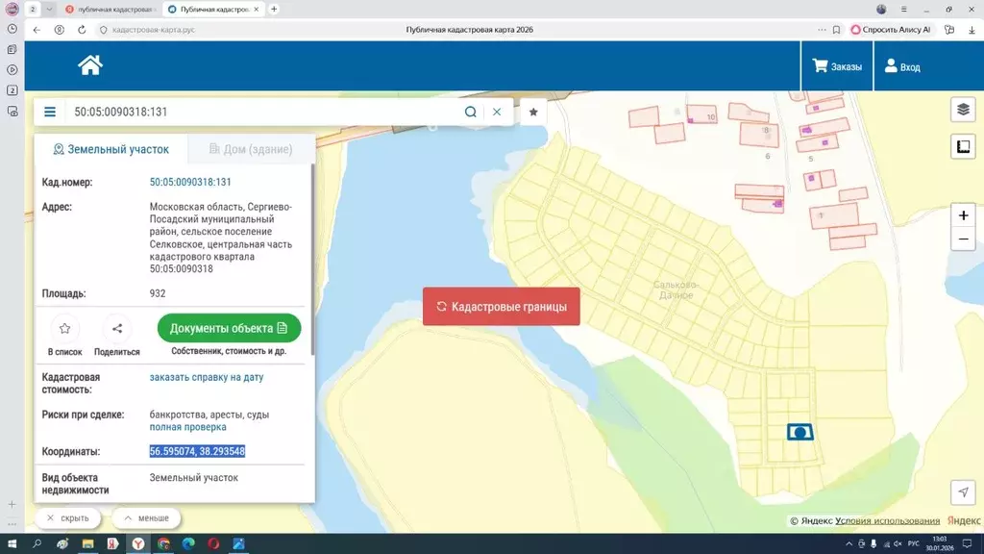Click the star favorites button near search
This screenshot has width=984, height=554.
tap(533, 112)
